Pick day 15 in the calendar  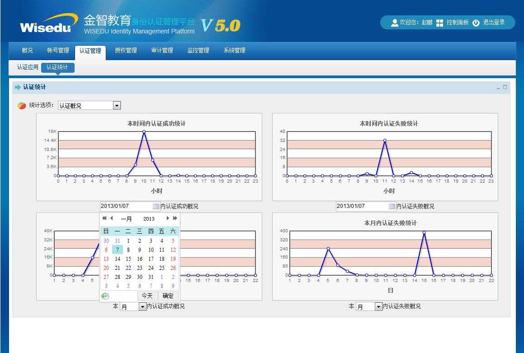coord(128,259)
